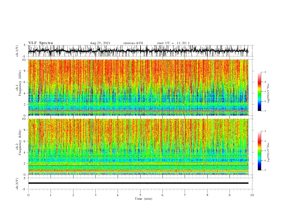This screenshot has width=284, height=219.
Task: Click the ch.2 color scale bar
Action: (259, 151)
